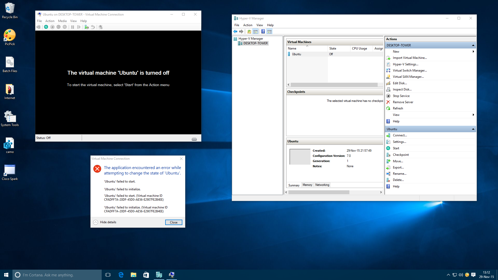Click the Cortana search box
498x280 pixels.
pos(57,275)
